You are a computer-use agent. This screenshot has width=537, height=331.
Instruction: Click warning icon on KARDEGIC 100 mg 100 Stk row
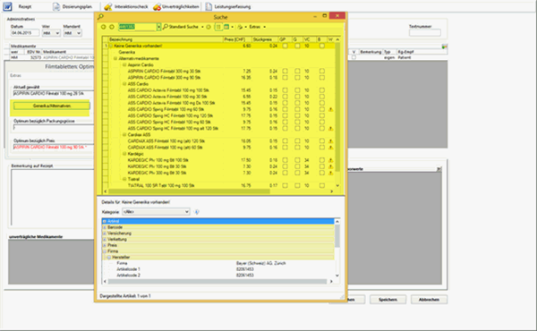[x=331, y=160]
